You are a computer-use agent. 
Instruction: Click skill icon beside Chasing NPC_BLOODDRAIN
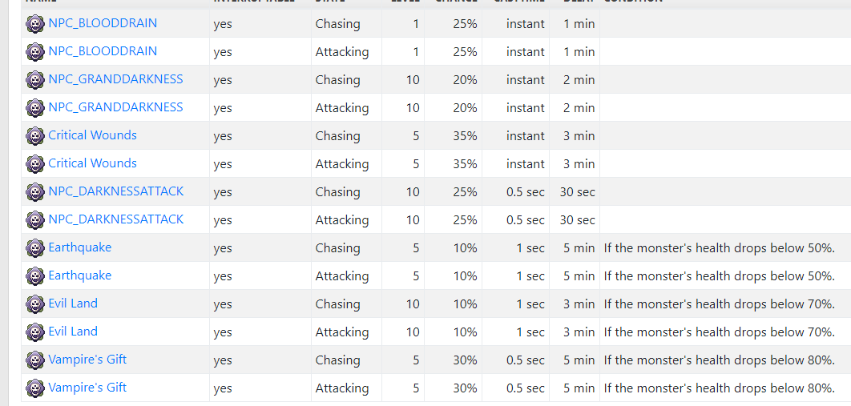35,24
